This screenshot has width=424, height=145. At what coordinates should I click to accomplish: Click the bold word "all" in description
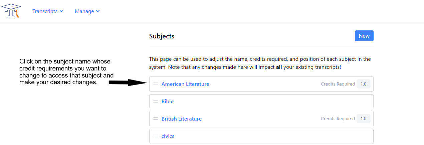coord(280,67)
